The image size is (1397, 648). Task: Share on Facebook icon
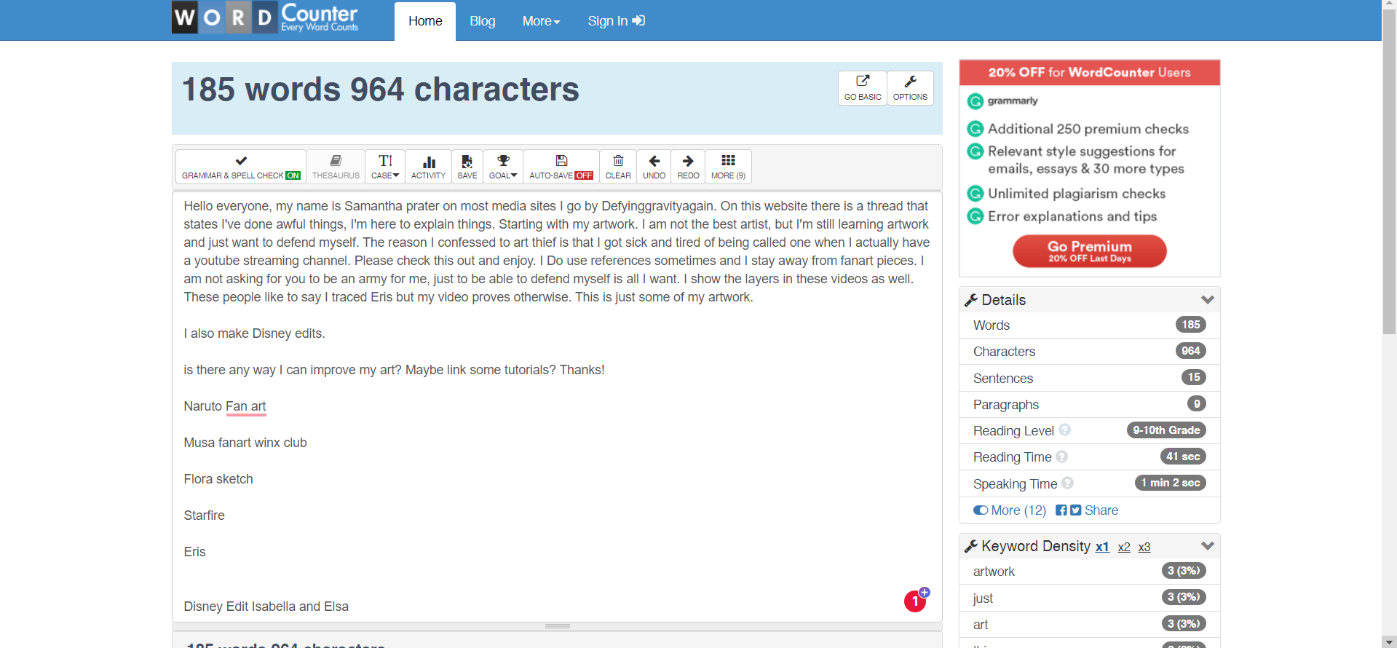pyautogui.click(x=1061, y=510)
